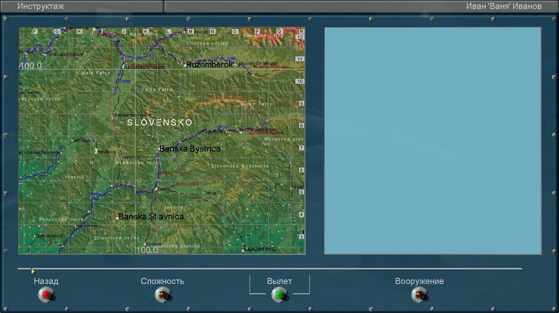This screenshot has height=313, width=559.
Task: Select the Lucenec label on the map
Action: pyautogui.click(x=260, y=248)
